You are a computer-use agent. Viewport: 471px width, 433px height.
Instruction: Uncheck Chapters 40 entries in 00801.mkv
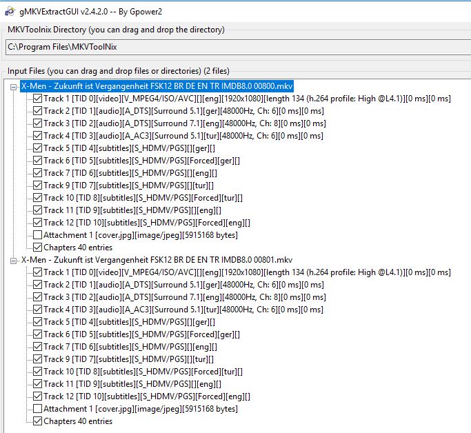[37, 421]
